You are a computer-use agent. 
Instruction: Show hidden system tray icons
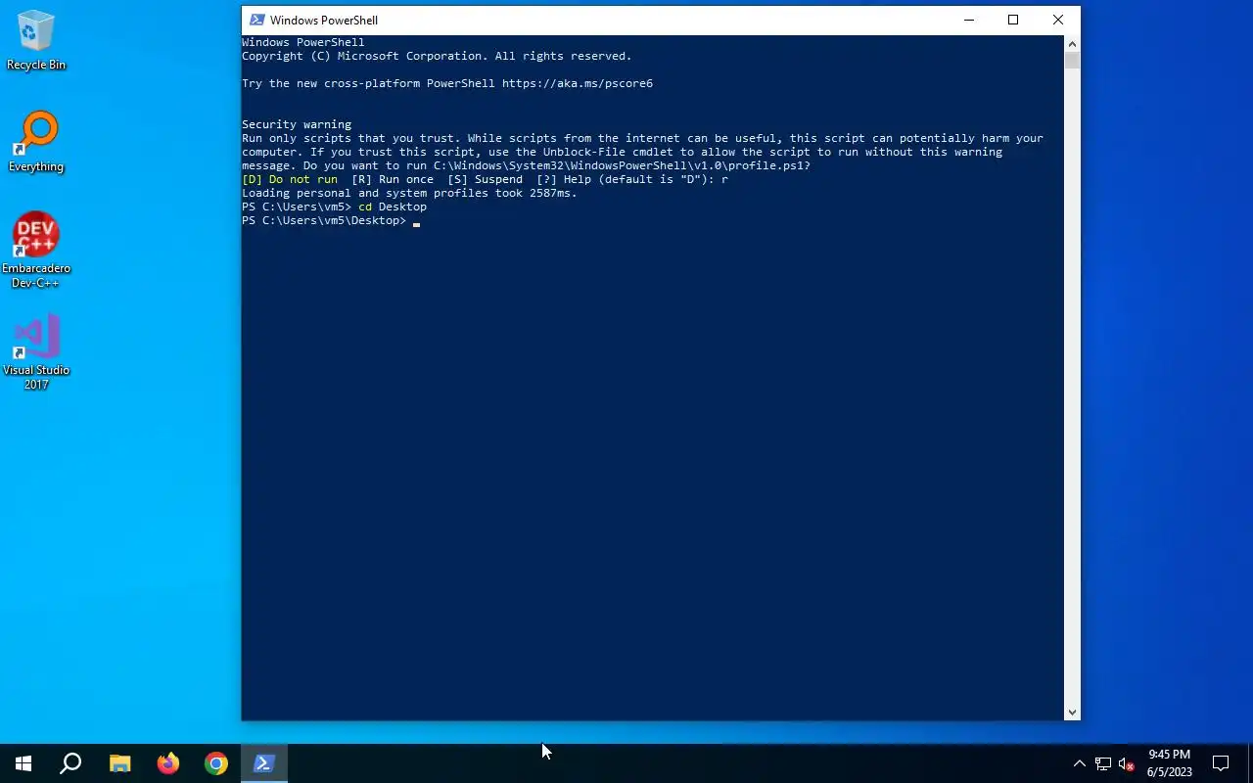(1079, 763)
